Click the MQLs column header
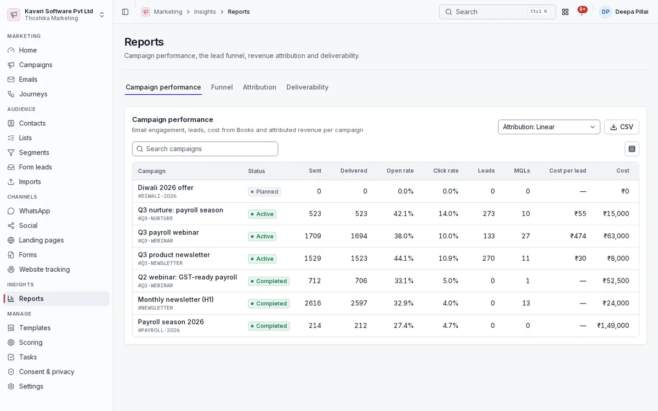 [522, 171]
